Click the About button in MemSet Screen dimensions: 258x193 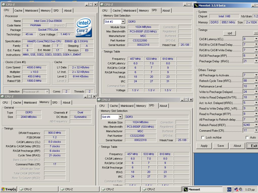pyautogui.click(x=237, y=146)
